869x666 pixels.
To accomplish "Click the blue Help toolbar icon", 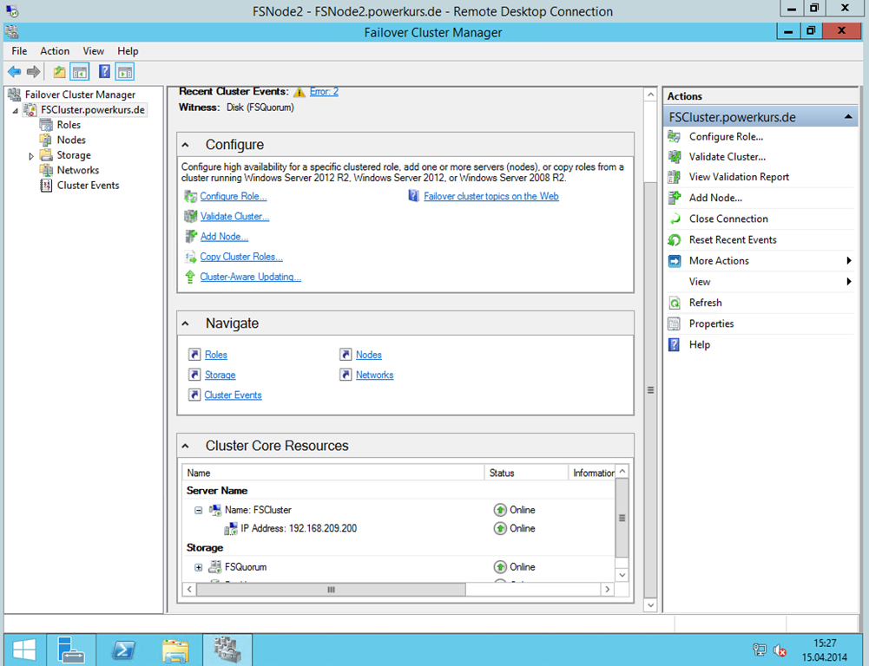I will tap(104, 71).
